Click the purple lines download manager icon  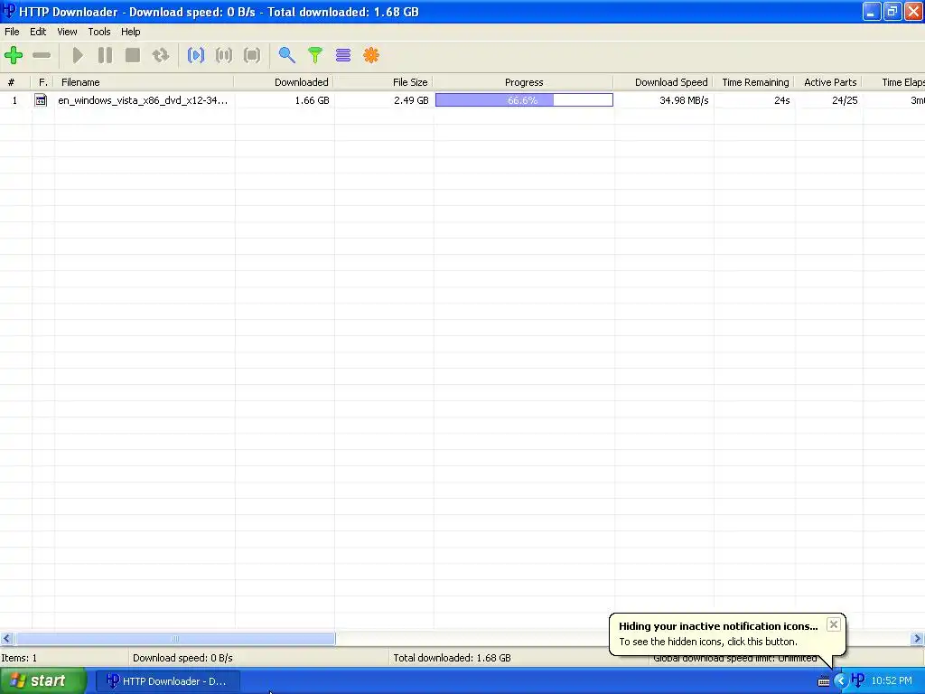(x=342, y=55)
